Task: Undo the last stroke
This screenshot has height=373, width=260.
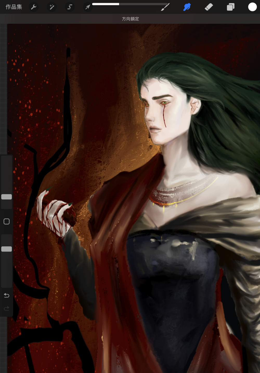Action: [x=6, y=295]
